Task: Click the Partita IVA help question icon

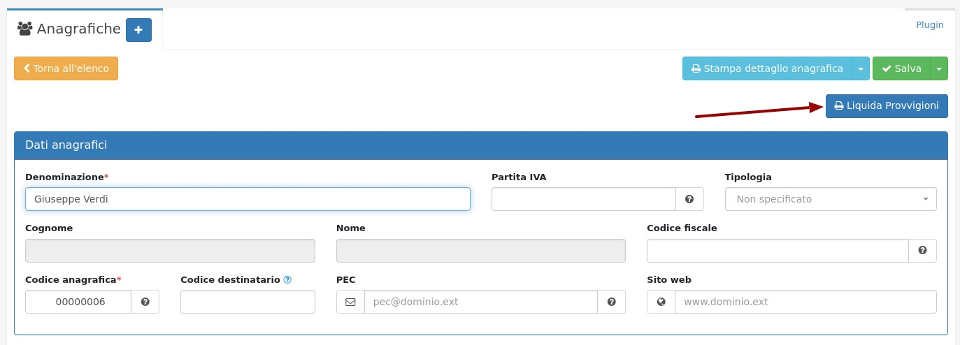Action: tap(689, 199)
